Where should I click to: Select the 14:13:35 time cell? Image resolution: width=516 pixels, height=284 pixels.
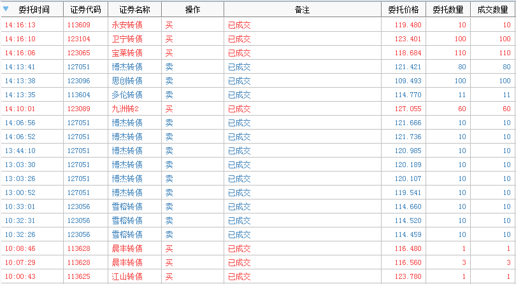pos(20,95)
